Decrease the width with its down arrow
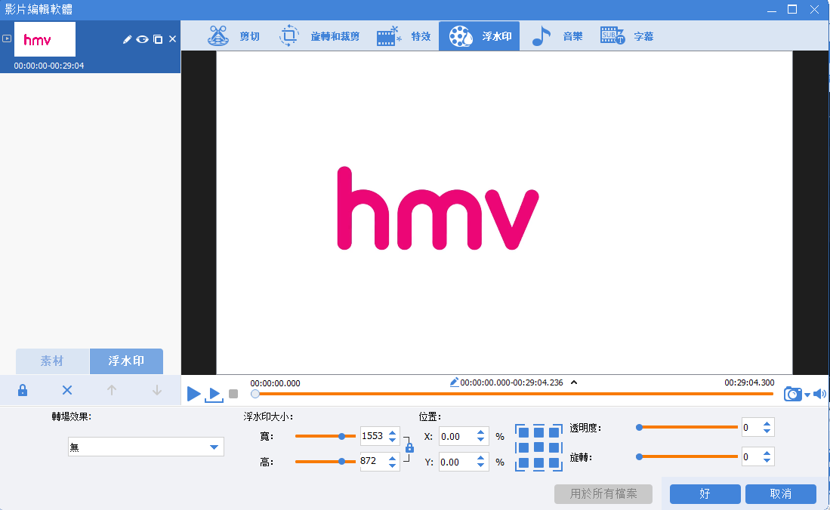Viewport: 830px width, 510px height. tap(392, 440)
